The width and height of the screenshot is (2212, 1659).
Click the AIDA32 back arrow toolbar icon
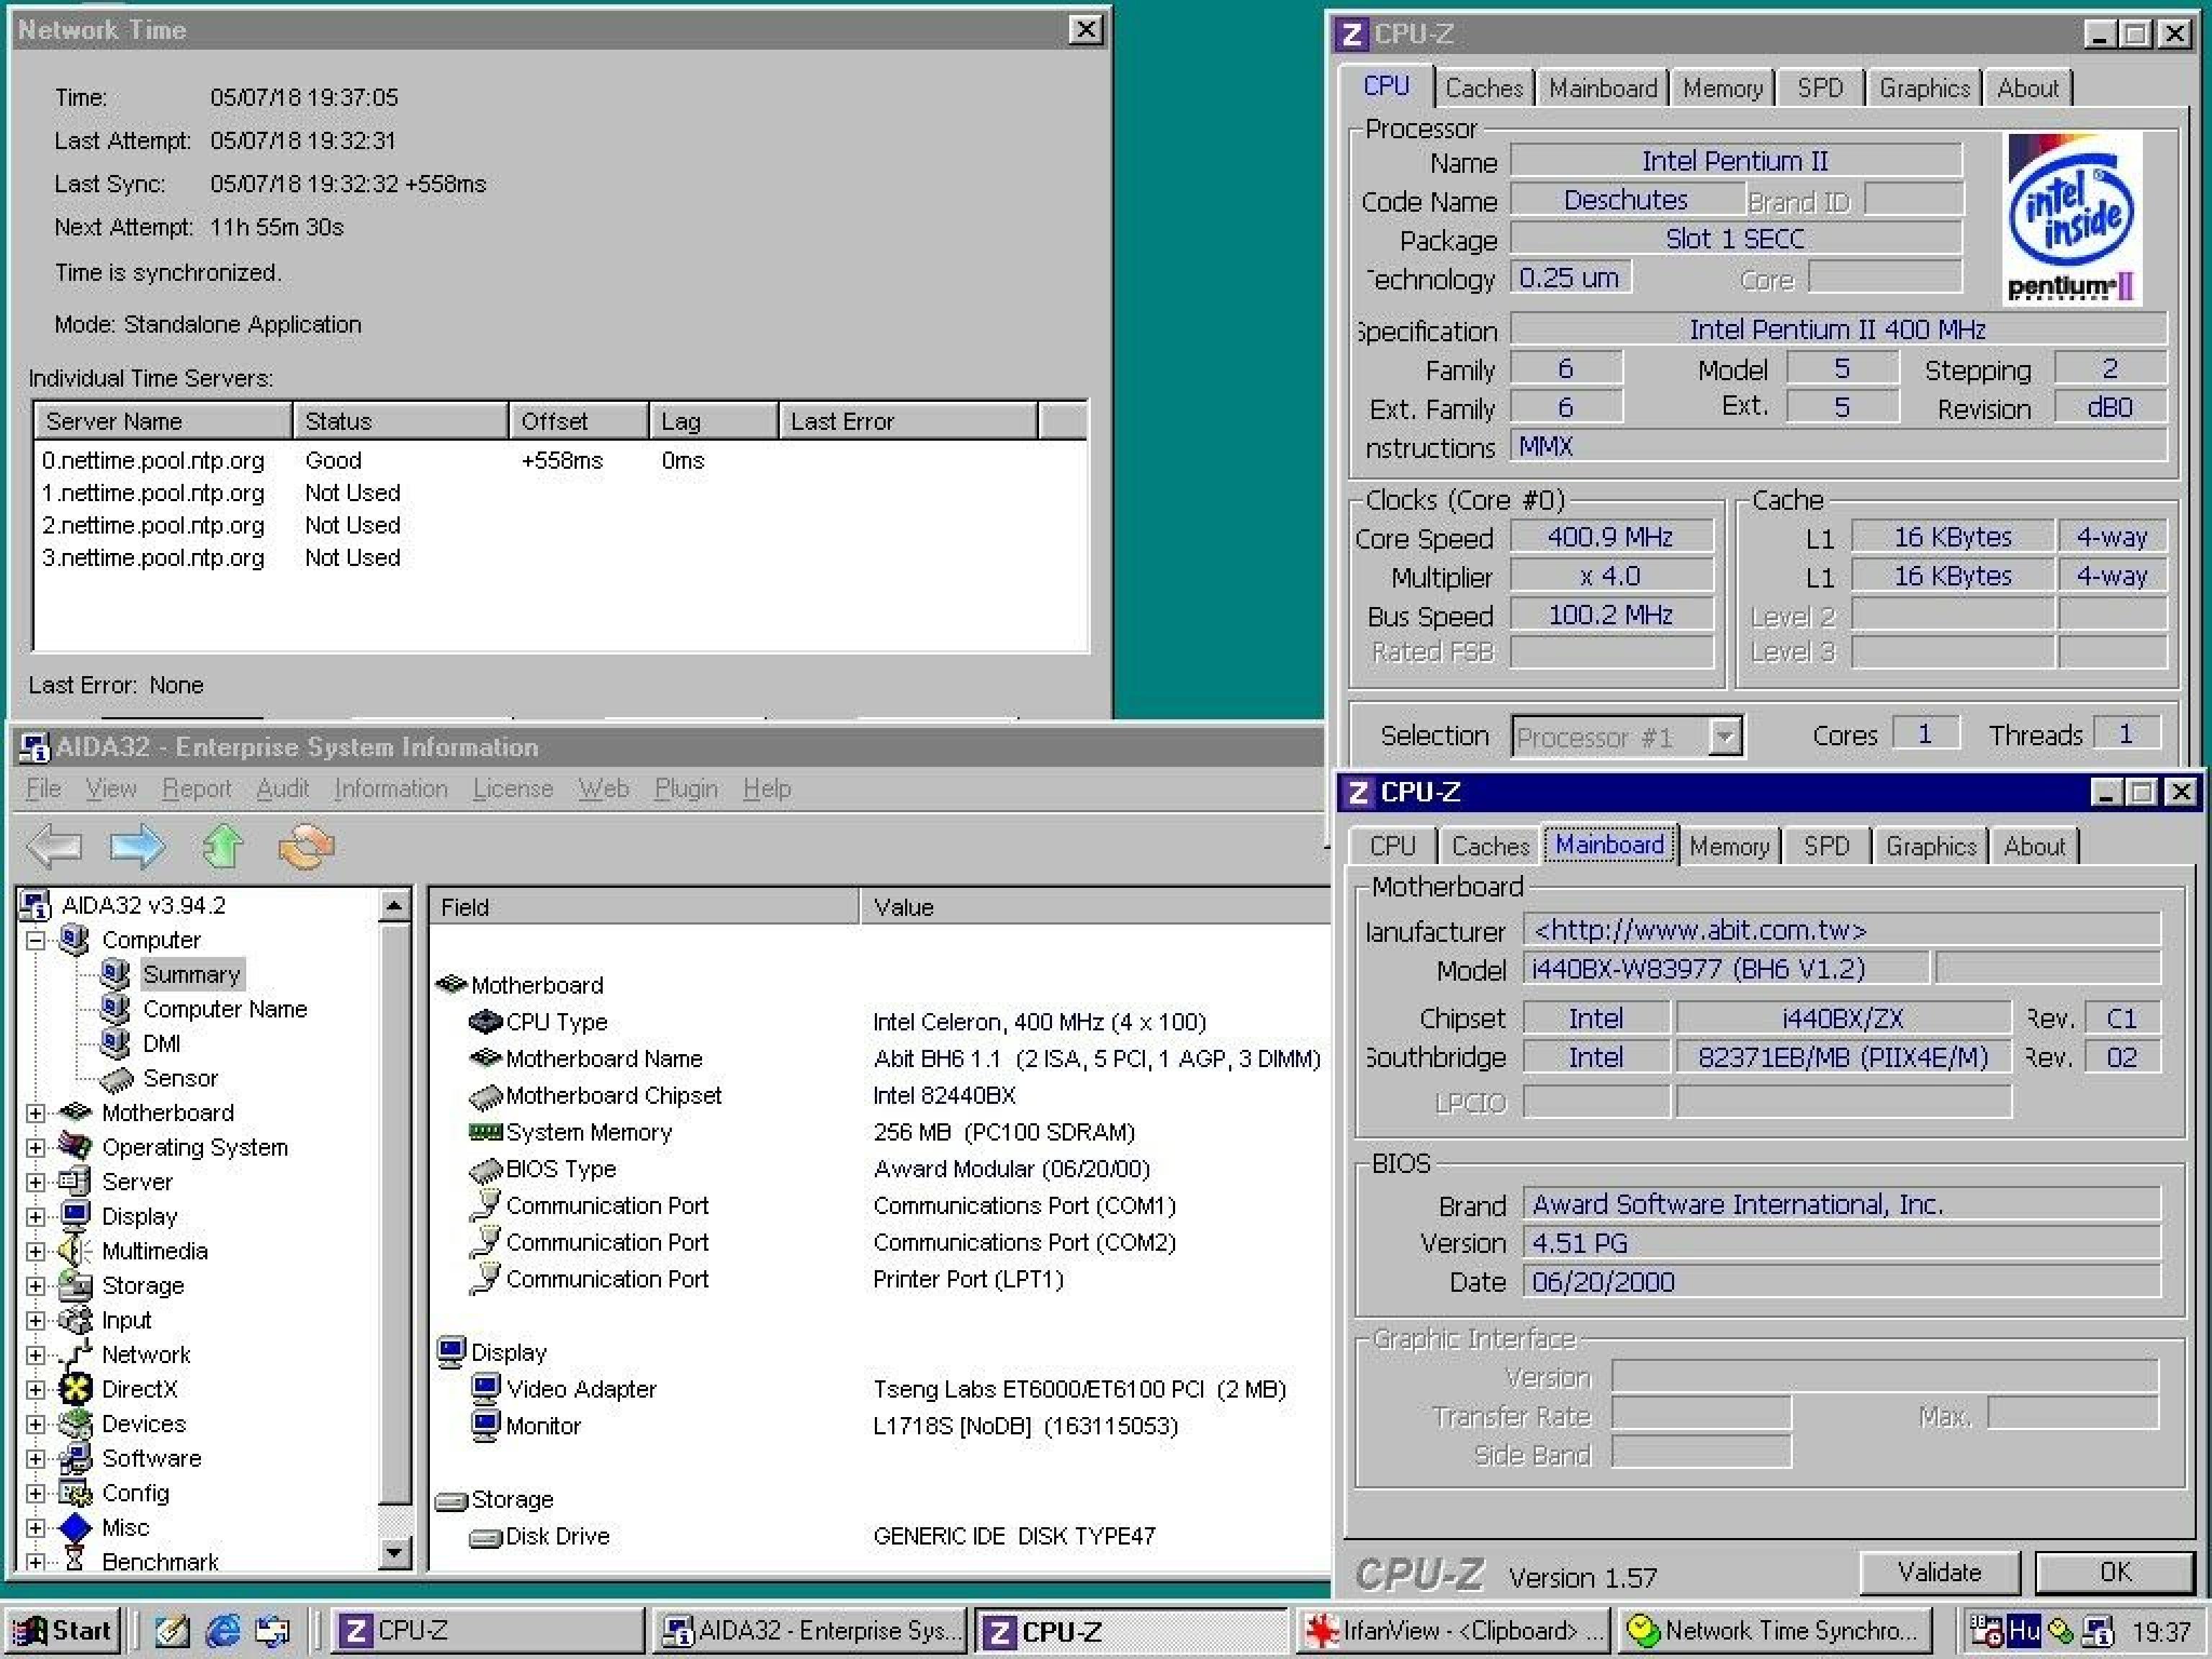point(54,846)
